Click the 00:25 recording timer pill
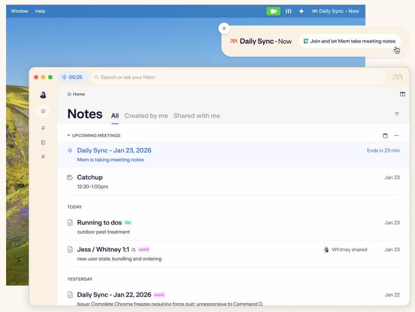This screenshot has height=312, width=415. point(73,77)
